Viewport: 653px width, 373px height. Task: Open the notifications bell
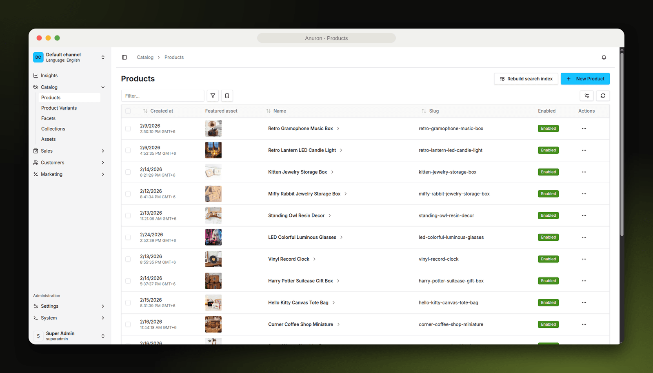pos(604,58)
